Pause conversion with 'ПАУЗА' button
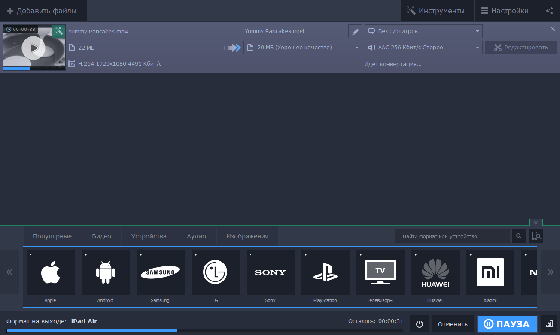 click(507, 324)
